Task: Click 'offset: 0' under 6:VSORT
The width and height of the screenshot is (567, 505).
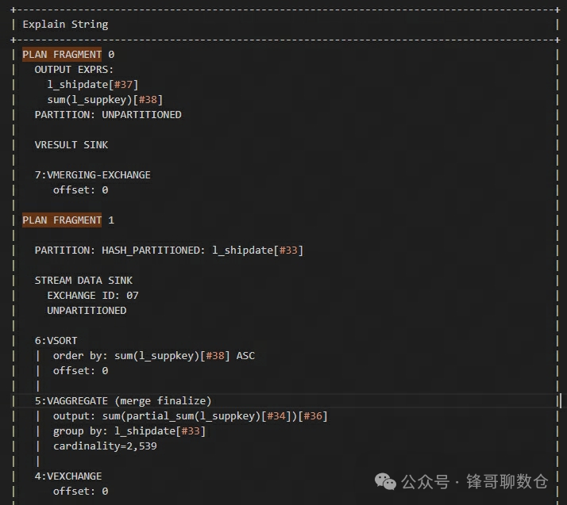Action: (x=81, y=371)
